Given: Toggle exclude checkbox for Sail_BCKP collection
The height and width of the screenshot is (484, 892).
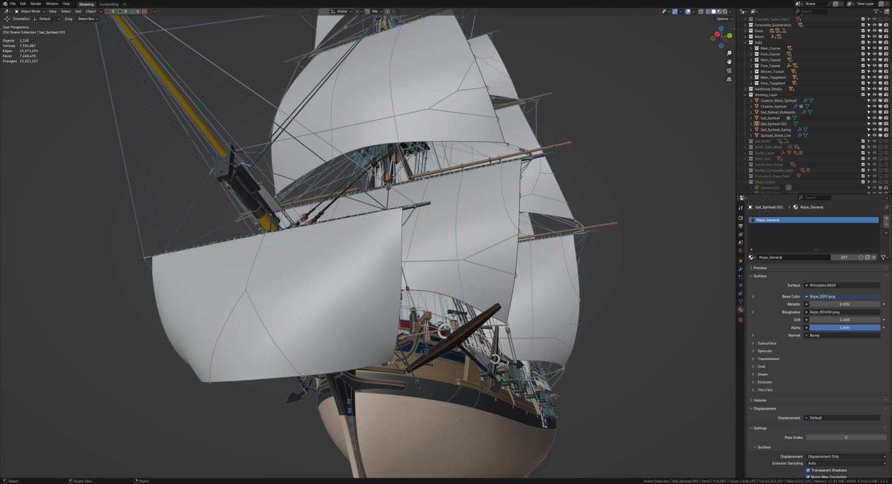Looking at the screenshot, I should tap(863, 141).
